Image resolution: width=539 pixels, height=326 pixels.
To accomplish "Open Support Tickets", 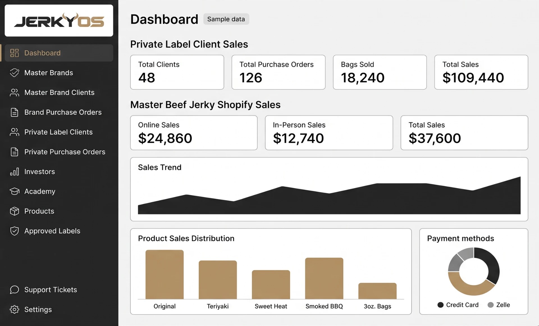I will point(59,290).
